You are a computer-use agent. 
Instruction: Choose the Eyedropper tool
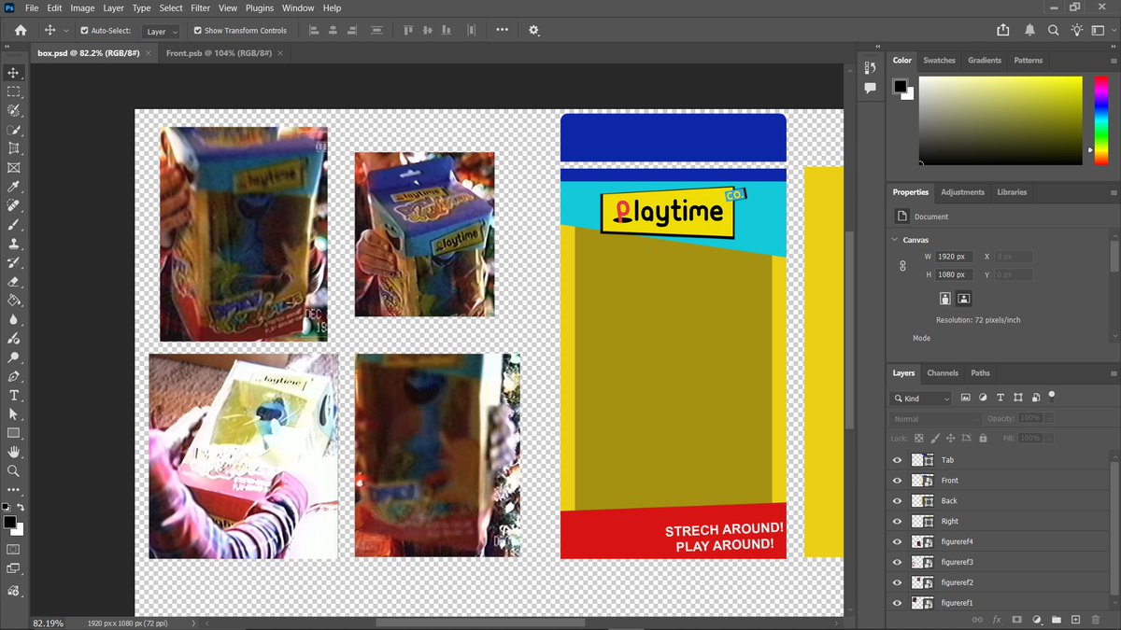(x=13, y=187)
